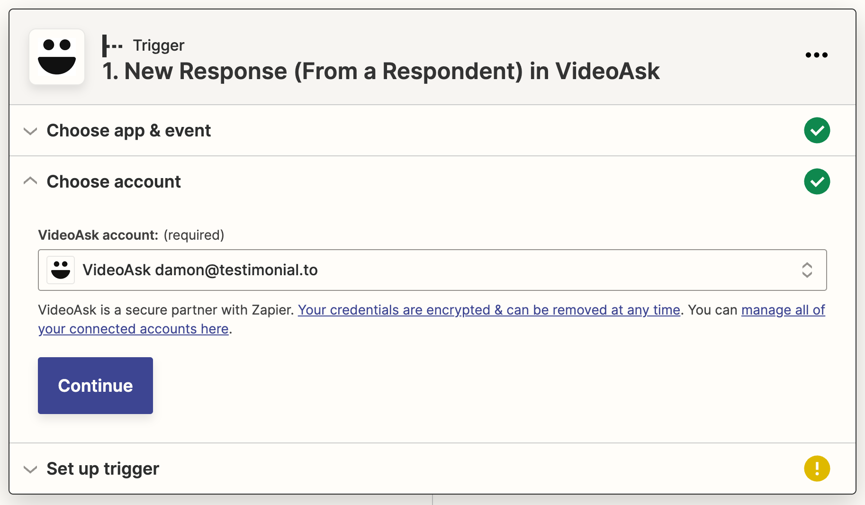The width and height of the screenshot is (865, 505).
Task: Click yellow warning icon beside Set up trigger
Action: (x=817, y=469)
